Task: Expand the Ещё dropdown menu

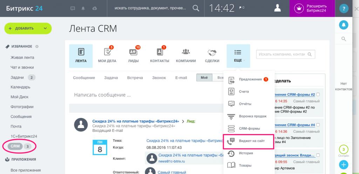Action: point(238,56)
